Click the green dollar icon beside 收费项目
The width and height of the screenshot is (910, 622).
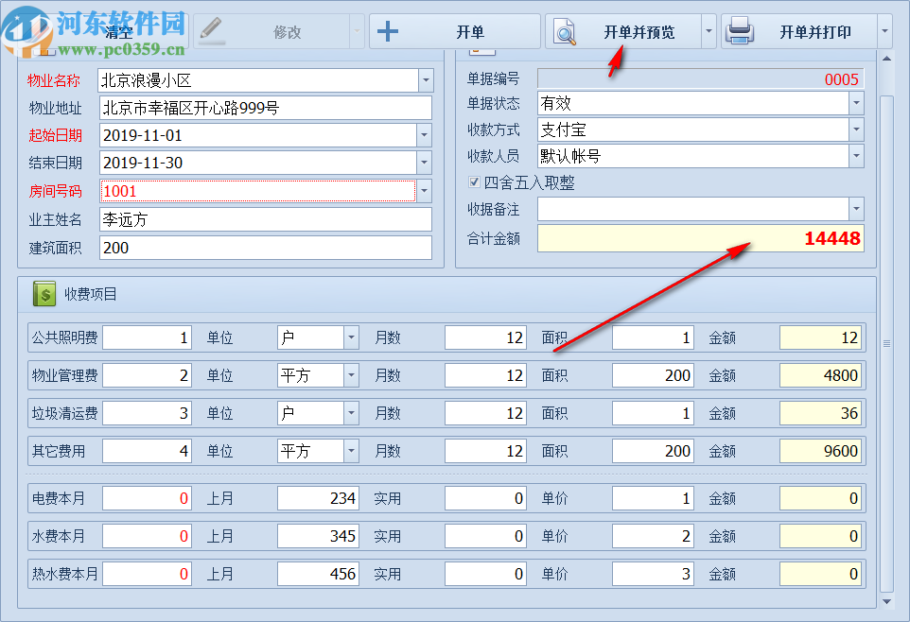[43, 294]
